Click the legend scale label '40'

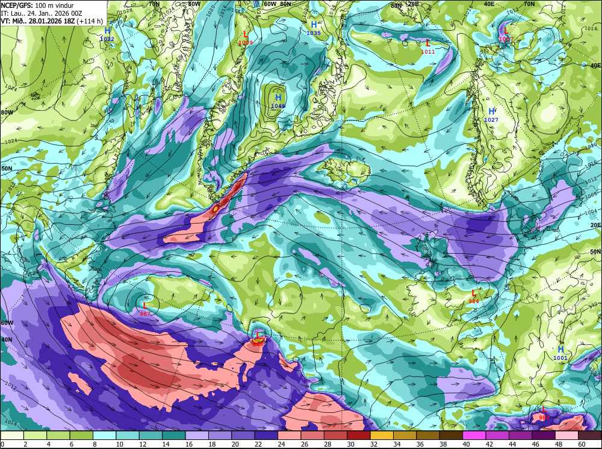point(466,444)
